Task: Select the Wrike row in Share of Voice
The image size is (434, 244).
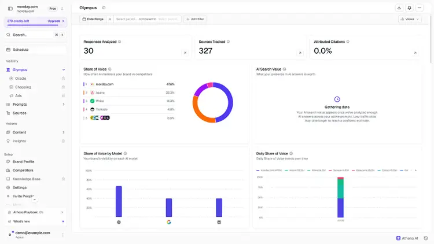Action: [x=129, y=101]
